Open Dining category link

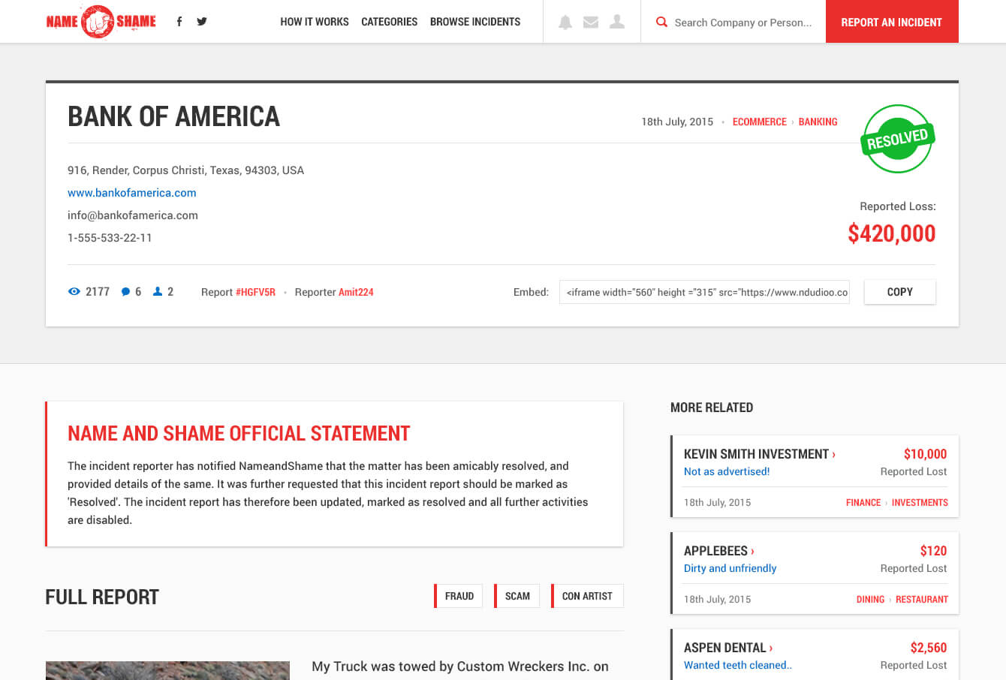(x=870, y=600)
